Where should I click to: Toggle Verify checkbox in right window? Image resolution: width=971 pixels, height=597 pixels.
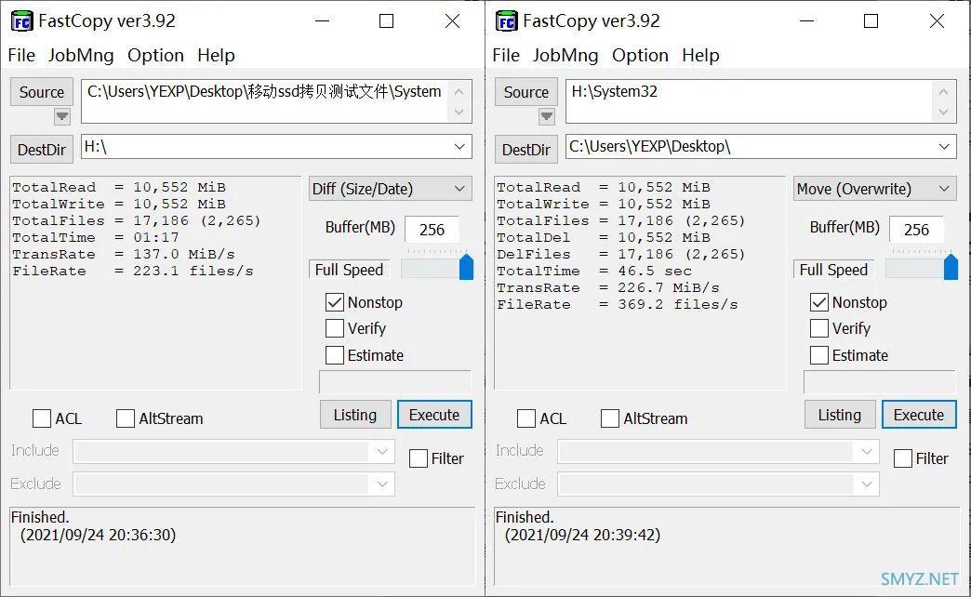818,328
